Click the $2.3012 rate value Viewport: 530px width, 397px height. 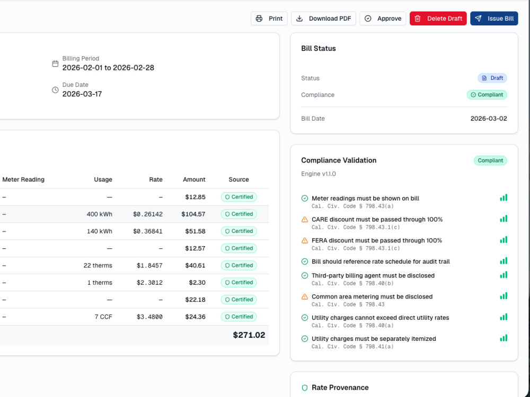[149, 283]
